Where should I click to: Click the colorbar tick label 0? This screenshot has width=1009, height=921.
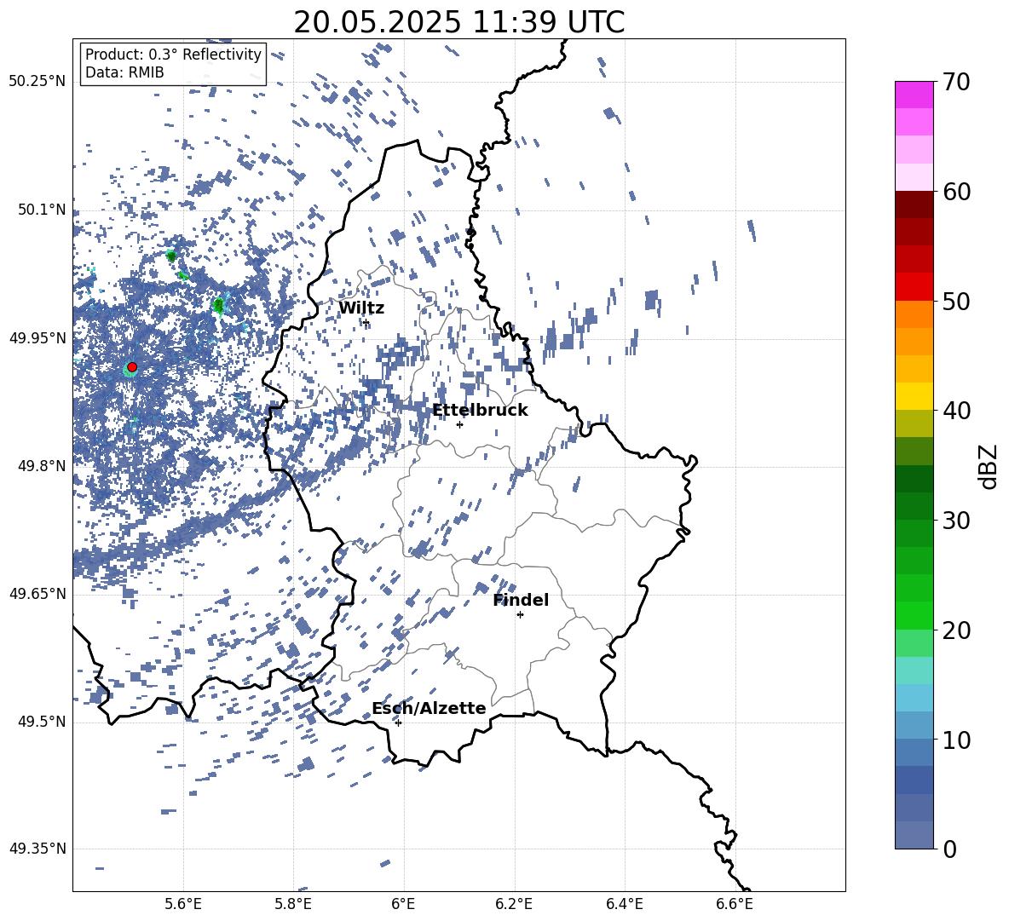tap(948, 849)
